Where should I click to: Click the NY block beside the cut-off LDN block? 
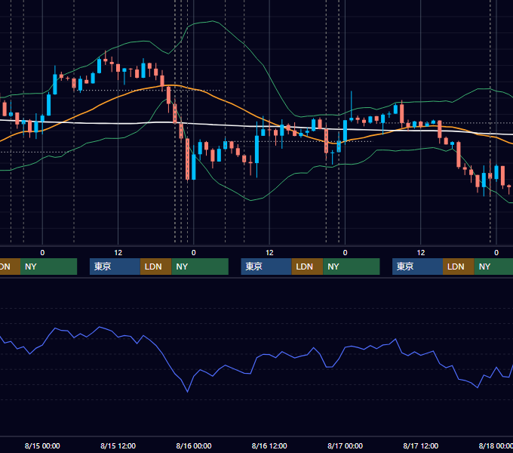coord(48,267)
